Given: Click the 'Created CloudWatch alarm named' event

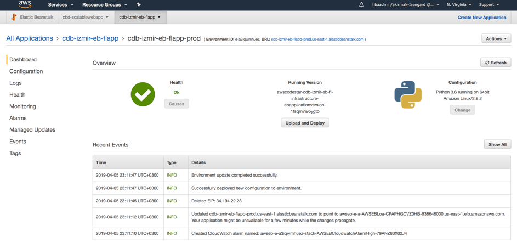Looking at the screenshot, I should (x=299, y=233).
